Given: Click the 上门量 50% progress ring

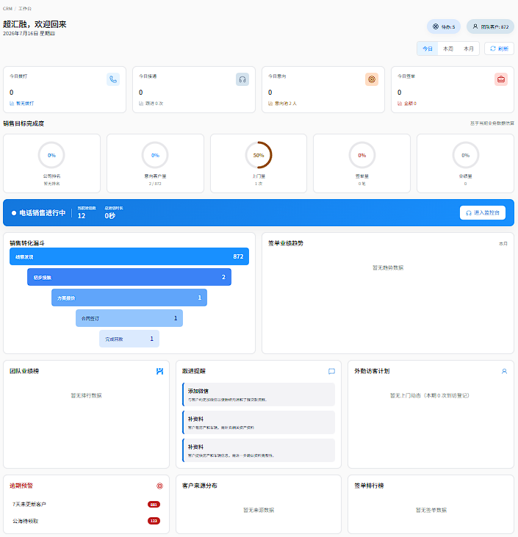Looking at the screenshot, I should pyautogui.click(x=259, y=155).
